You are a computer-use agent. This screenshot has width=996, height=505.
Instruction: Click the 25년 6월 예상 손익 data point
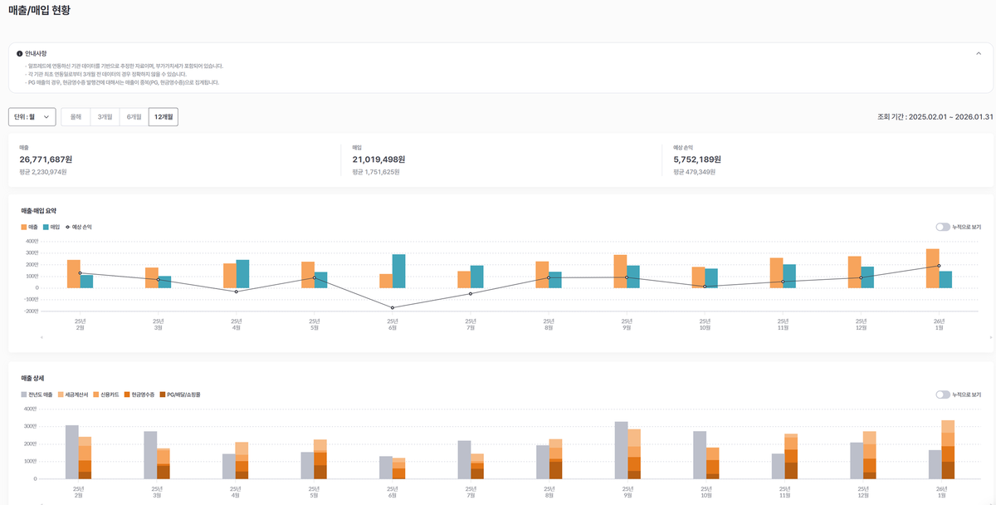pyautogui.click(x=393, y=307)
